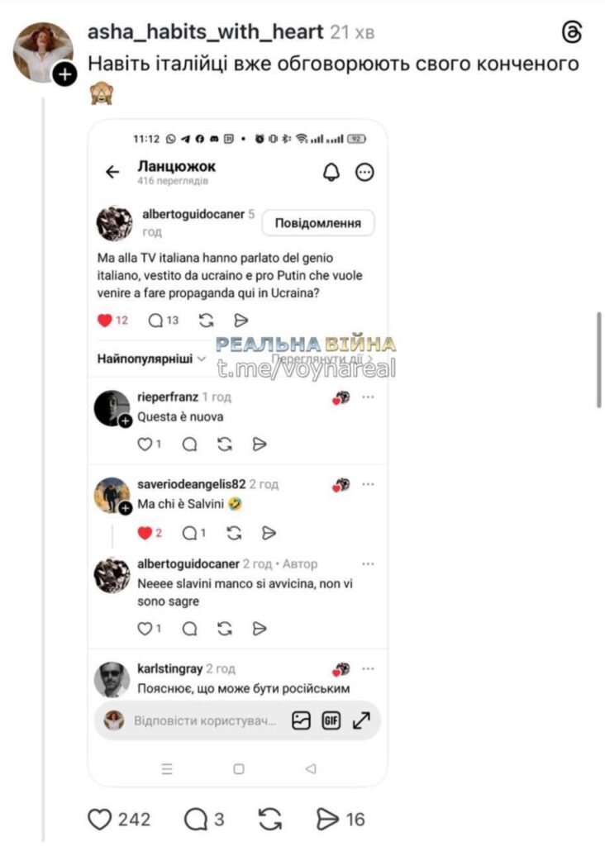605x846 pixels.
Task: Attach a GIF using the GIF icon
Action: (331, 720)
